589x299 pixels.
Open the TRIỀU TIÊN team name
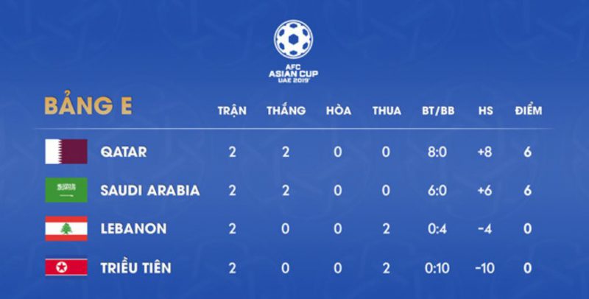pos(135,268)
